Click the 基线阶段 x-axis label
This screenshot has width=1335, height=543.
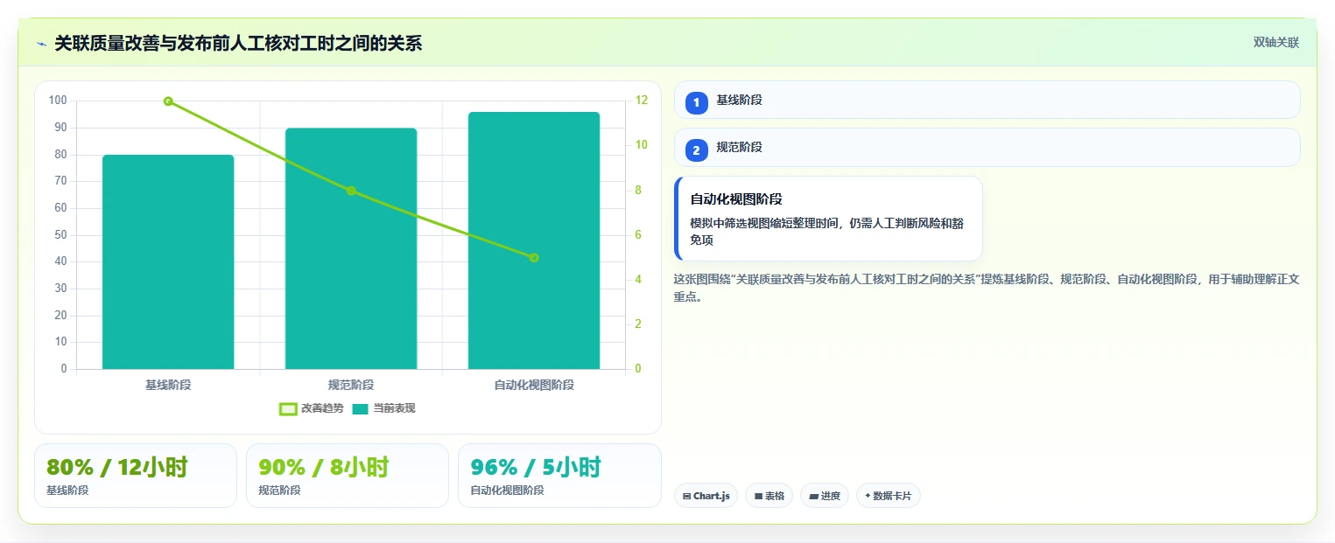(168, 385)
